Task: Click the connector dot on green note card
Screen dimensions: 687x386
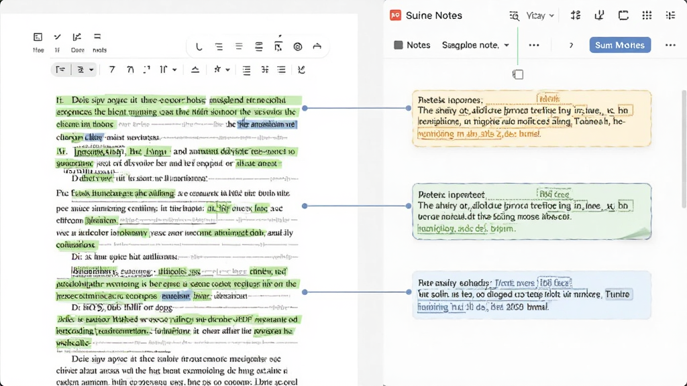Action: click(409, 206)
